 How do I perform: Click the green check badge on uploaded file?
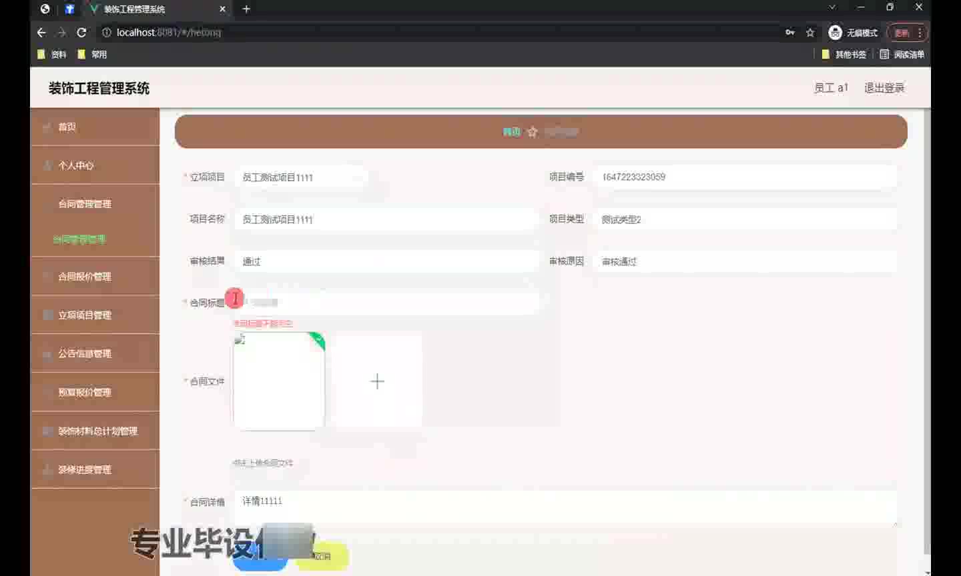[x=318, y=340]
